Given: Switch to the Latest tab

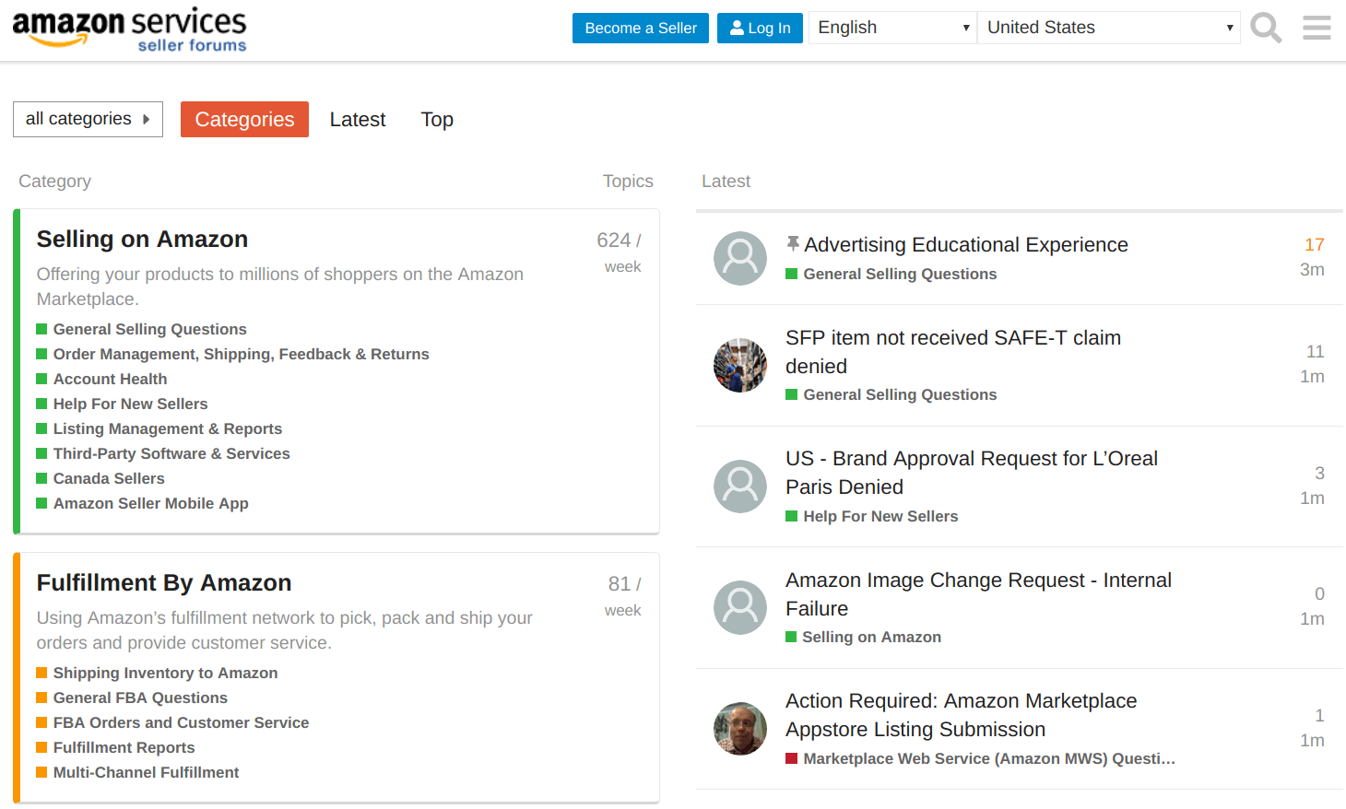Looking at the screenshot, I should coord(358,120).
